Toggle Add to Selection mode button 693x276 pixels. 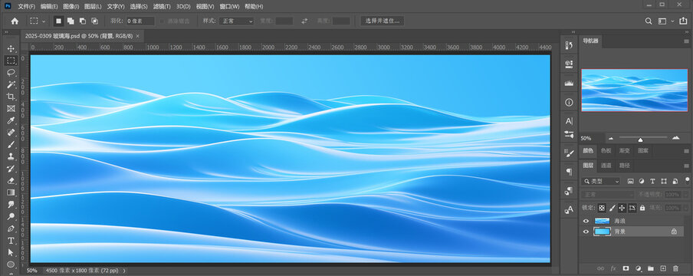(x=71, y=21)
